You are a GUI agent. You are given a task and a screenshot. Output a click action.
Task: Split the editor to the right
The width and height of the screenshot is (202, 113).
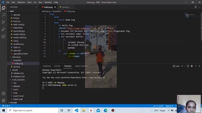pyautogui.click(x=196, y=7)
